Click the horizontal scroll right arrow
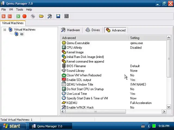174x130 pixels. [164, 111]
